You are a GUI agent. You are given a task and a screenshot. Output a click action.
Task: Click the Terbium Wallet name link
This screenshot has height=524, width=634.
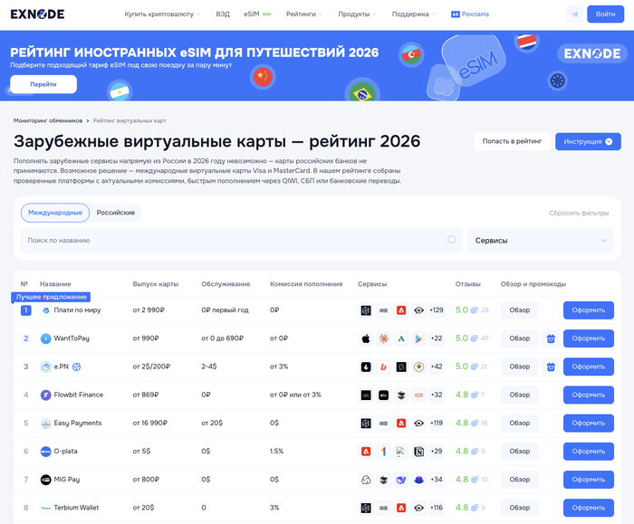click(76, 508)
